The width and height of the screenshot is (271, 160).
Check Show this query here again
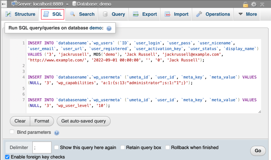[57, 148]
